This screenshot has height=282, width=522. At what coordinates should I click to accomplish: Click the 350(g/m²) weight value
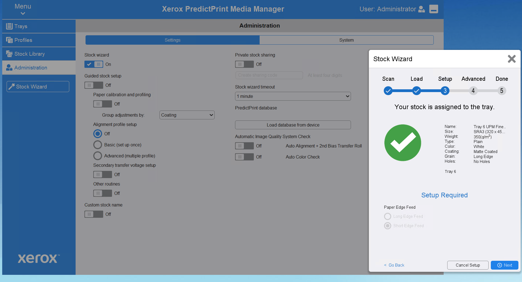pyautogui.click(x=483, y=137)
